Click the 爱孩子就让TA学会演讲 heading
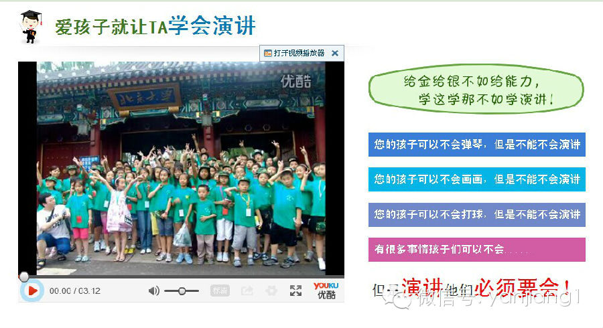Viewport: 603px width, 328px height. pos(155,26)
